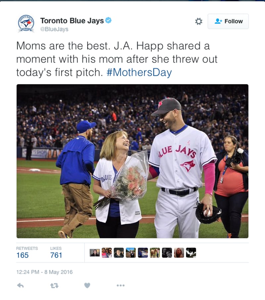This screenshot has width=265, height=300.
Task: Follow the Toronto Blue Jays account
Action: point(228,21)
